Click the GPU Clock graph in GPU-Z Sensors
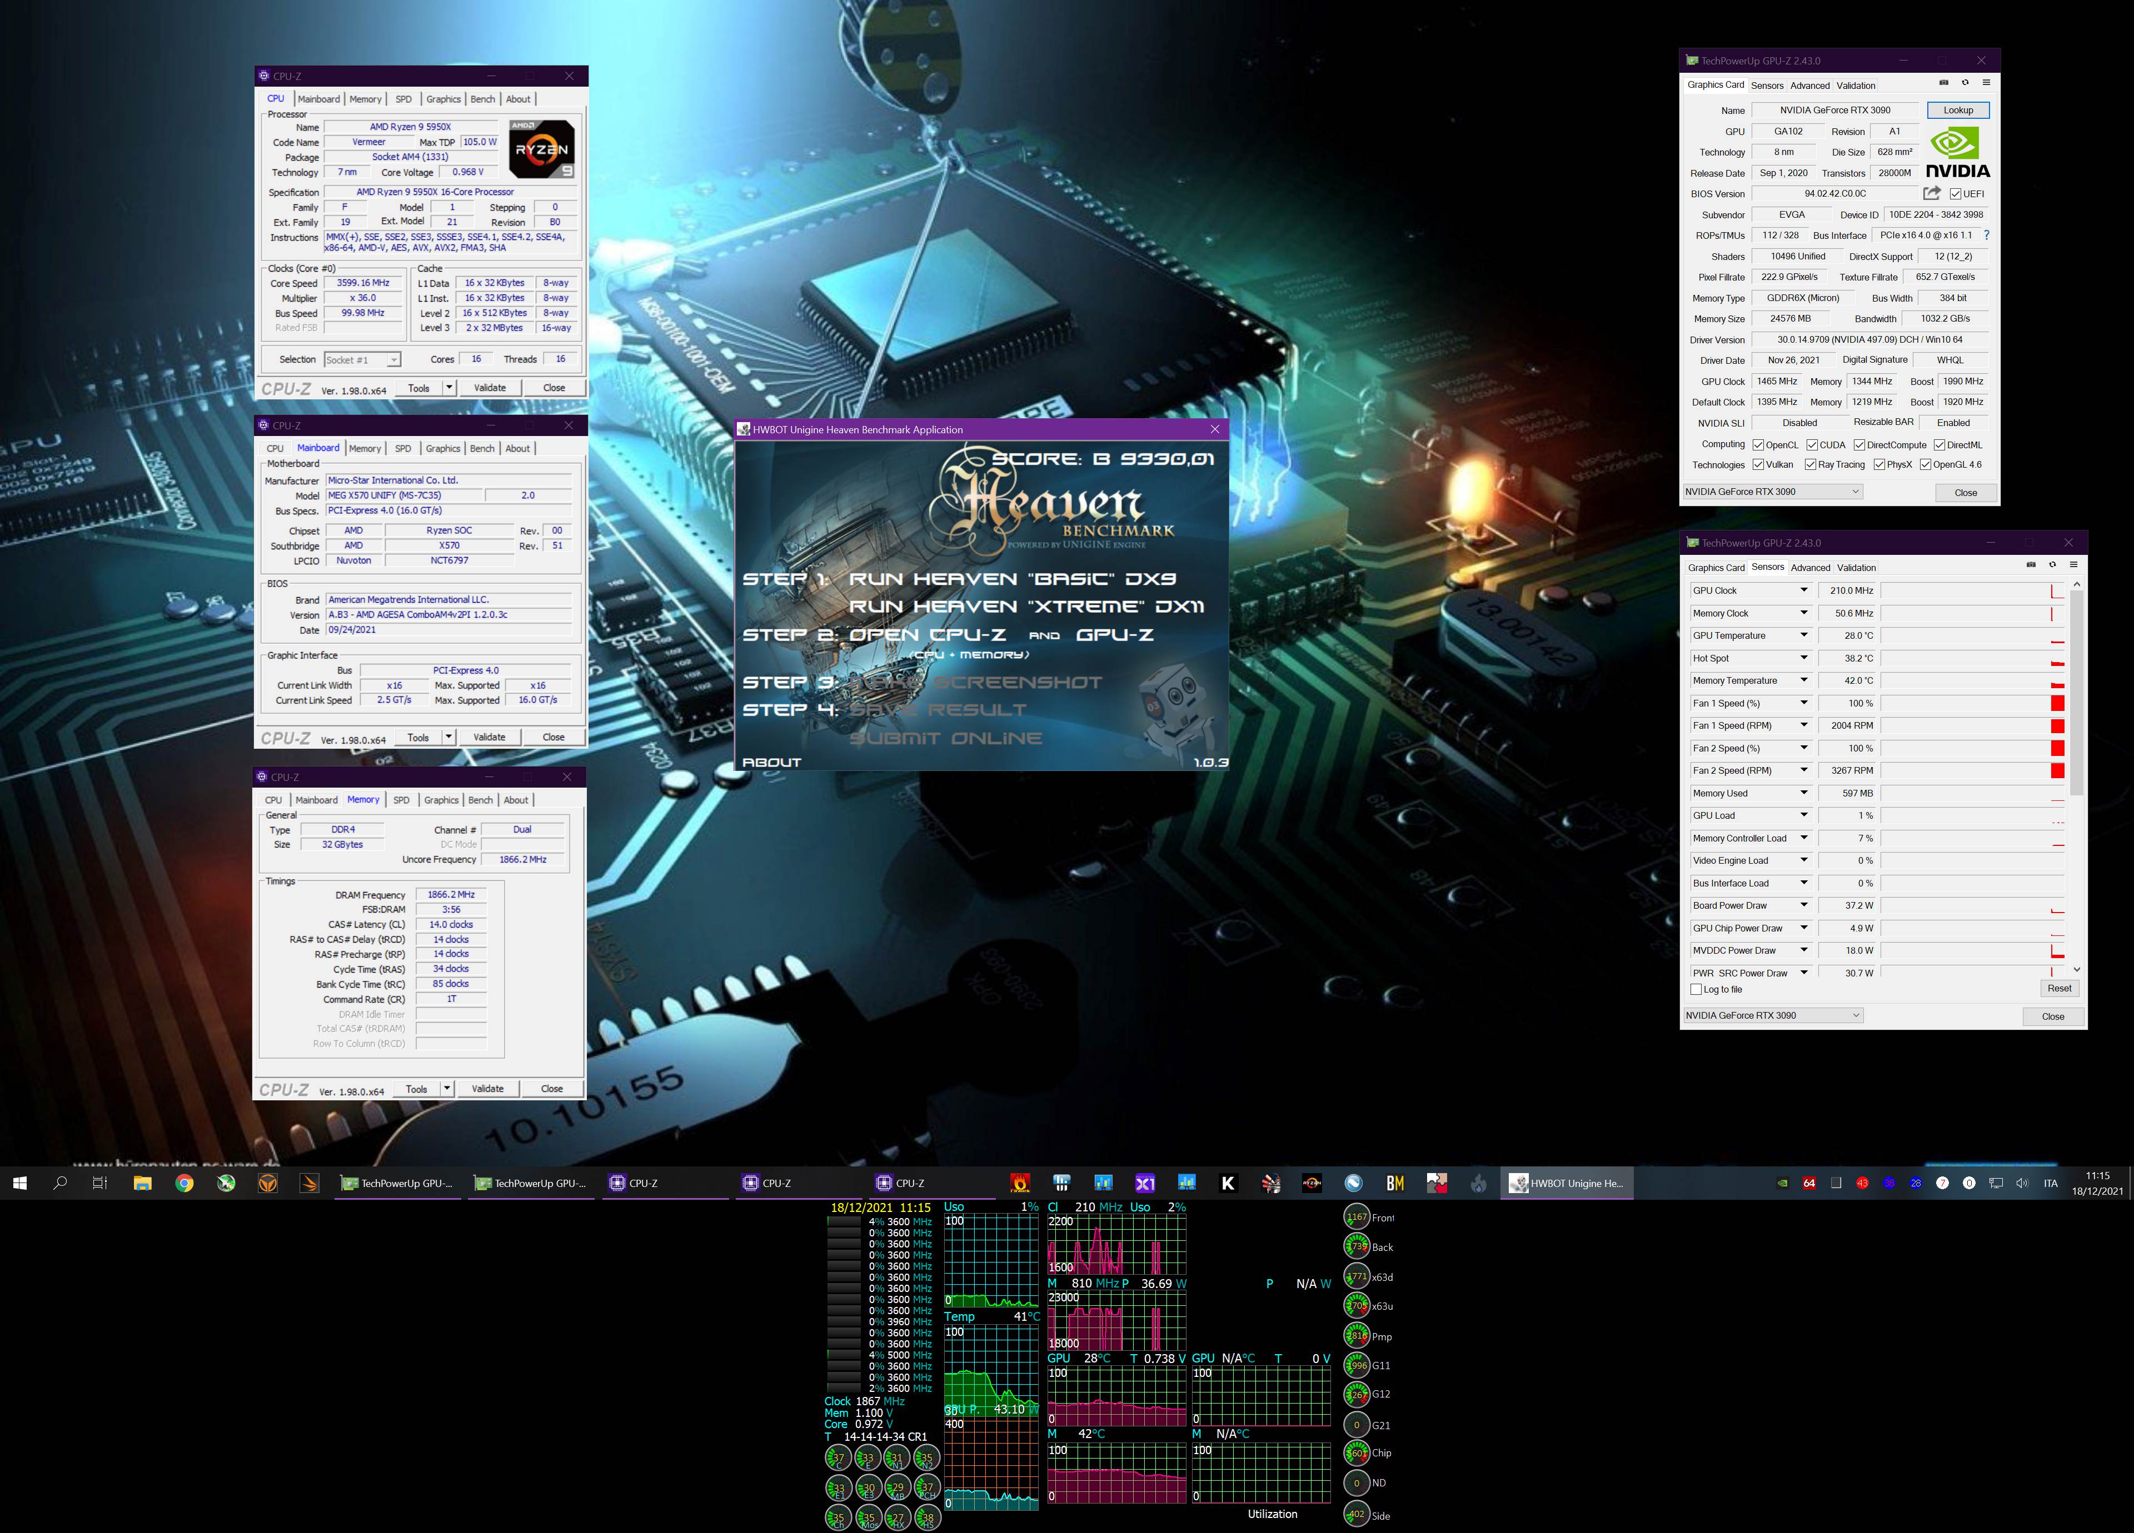Viewport: 2134px width, 1533px height. pos(1973,590)
